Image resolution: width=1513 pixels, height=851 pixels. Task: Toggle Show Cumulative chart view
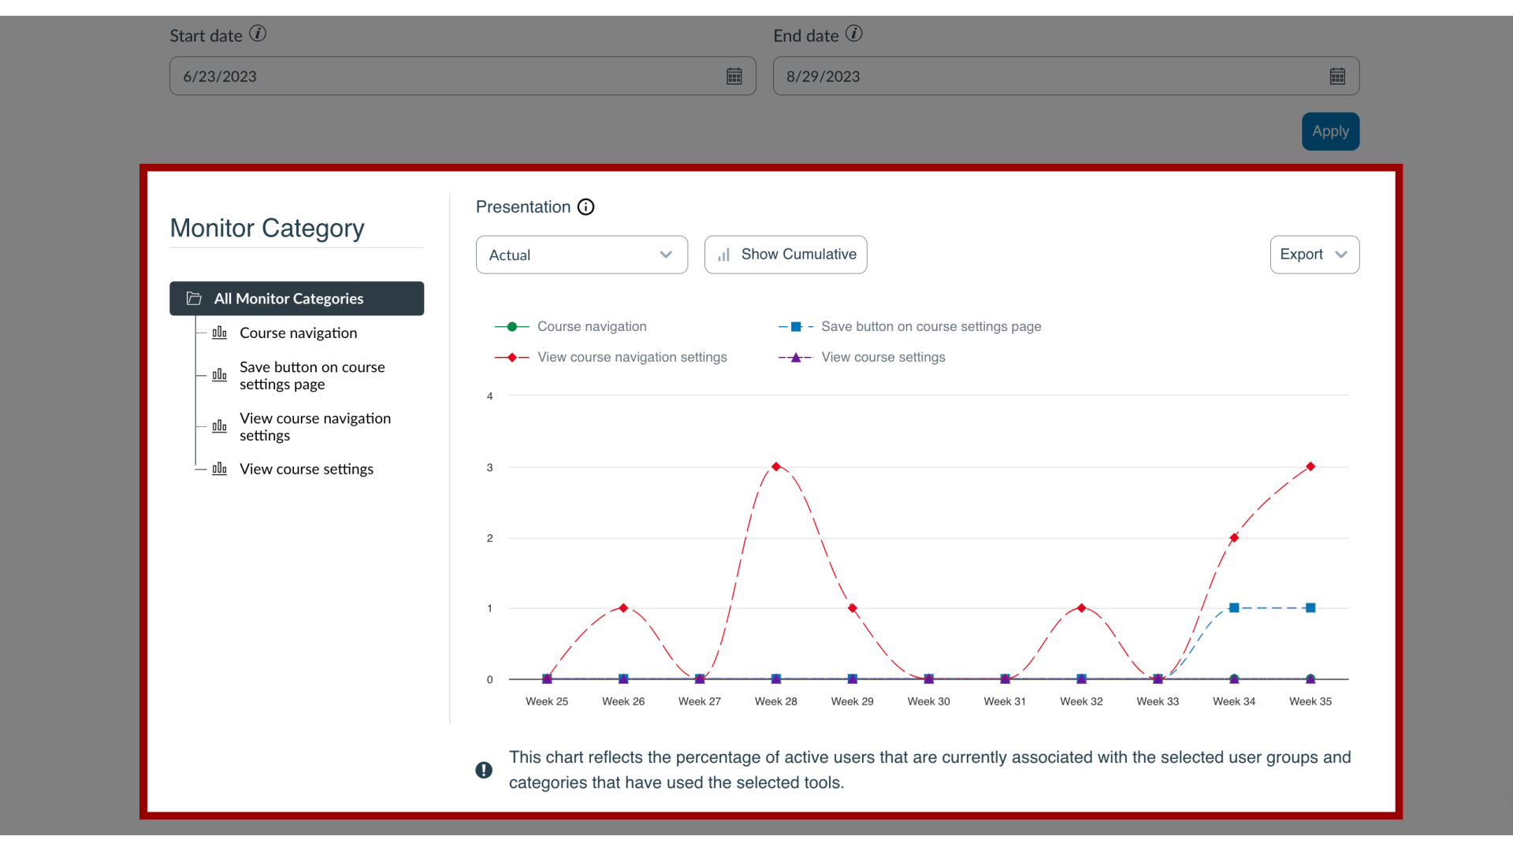(786, 255)
